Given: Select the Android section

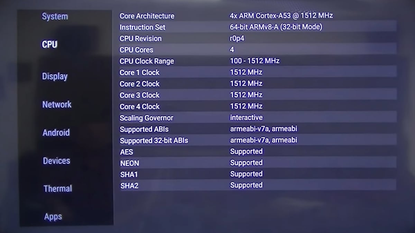Looking at the screenshot, I should pyautogui.click(x=56, y=133).
